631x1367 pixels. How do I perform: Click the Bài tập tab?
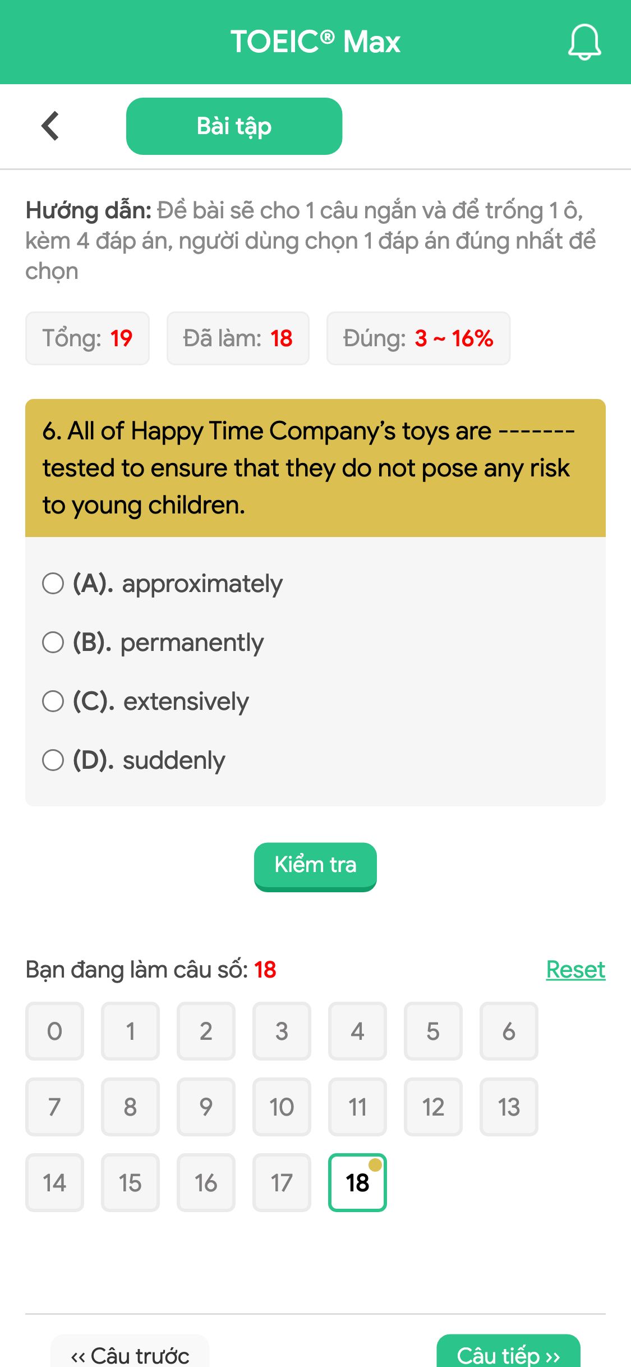(234, 126)
